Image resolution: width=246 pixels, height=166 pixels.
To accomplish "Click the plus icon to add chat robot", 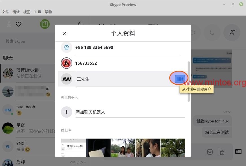I will click(x=67, y=112).
